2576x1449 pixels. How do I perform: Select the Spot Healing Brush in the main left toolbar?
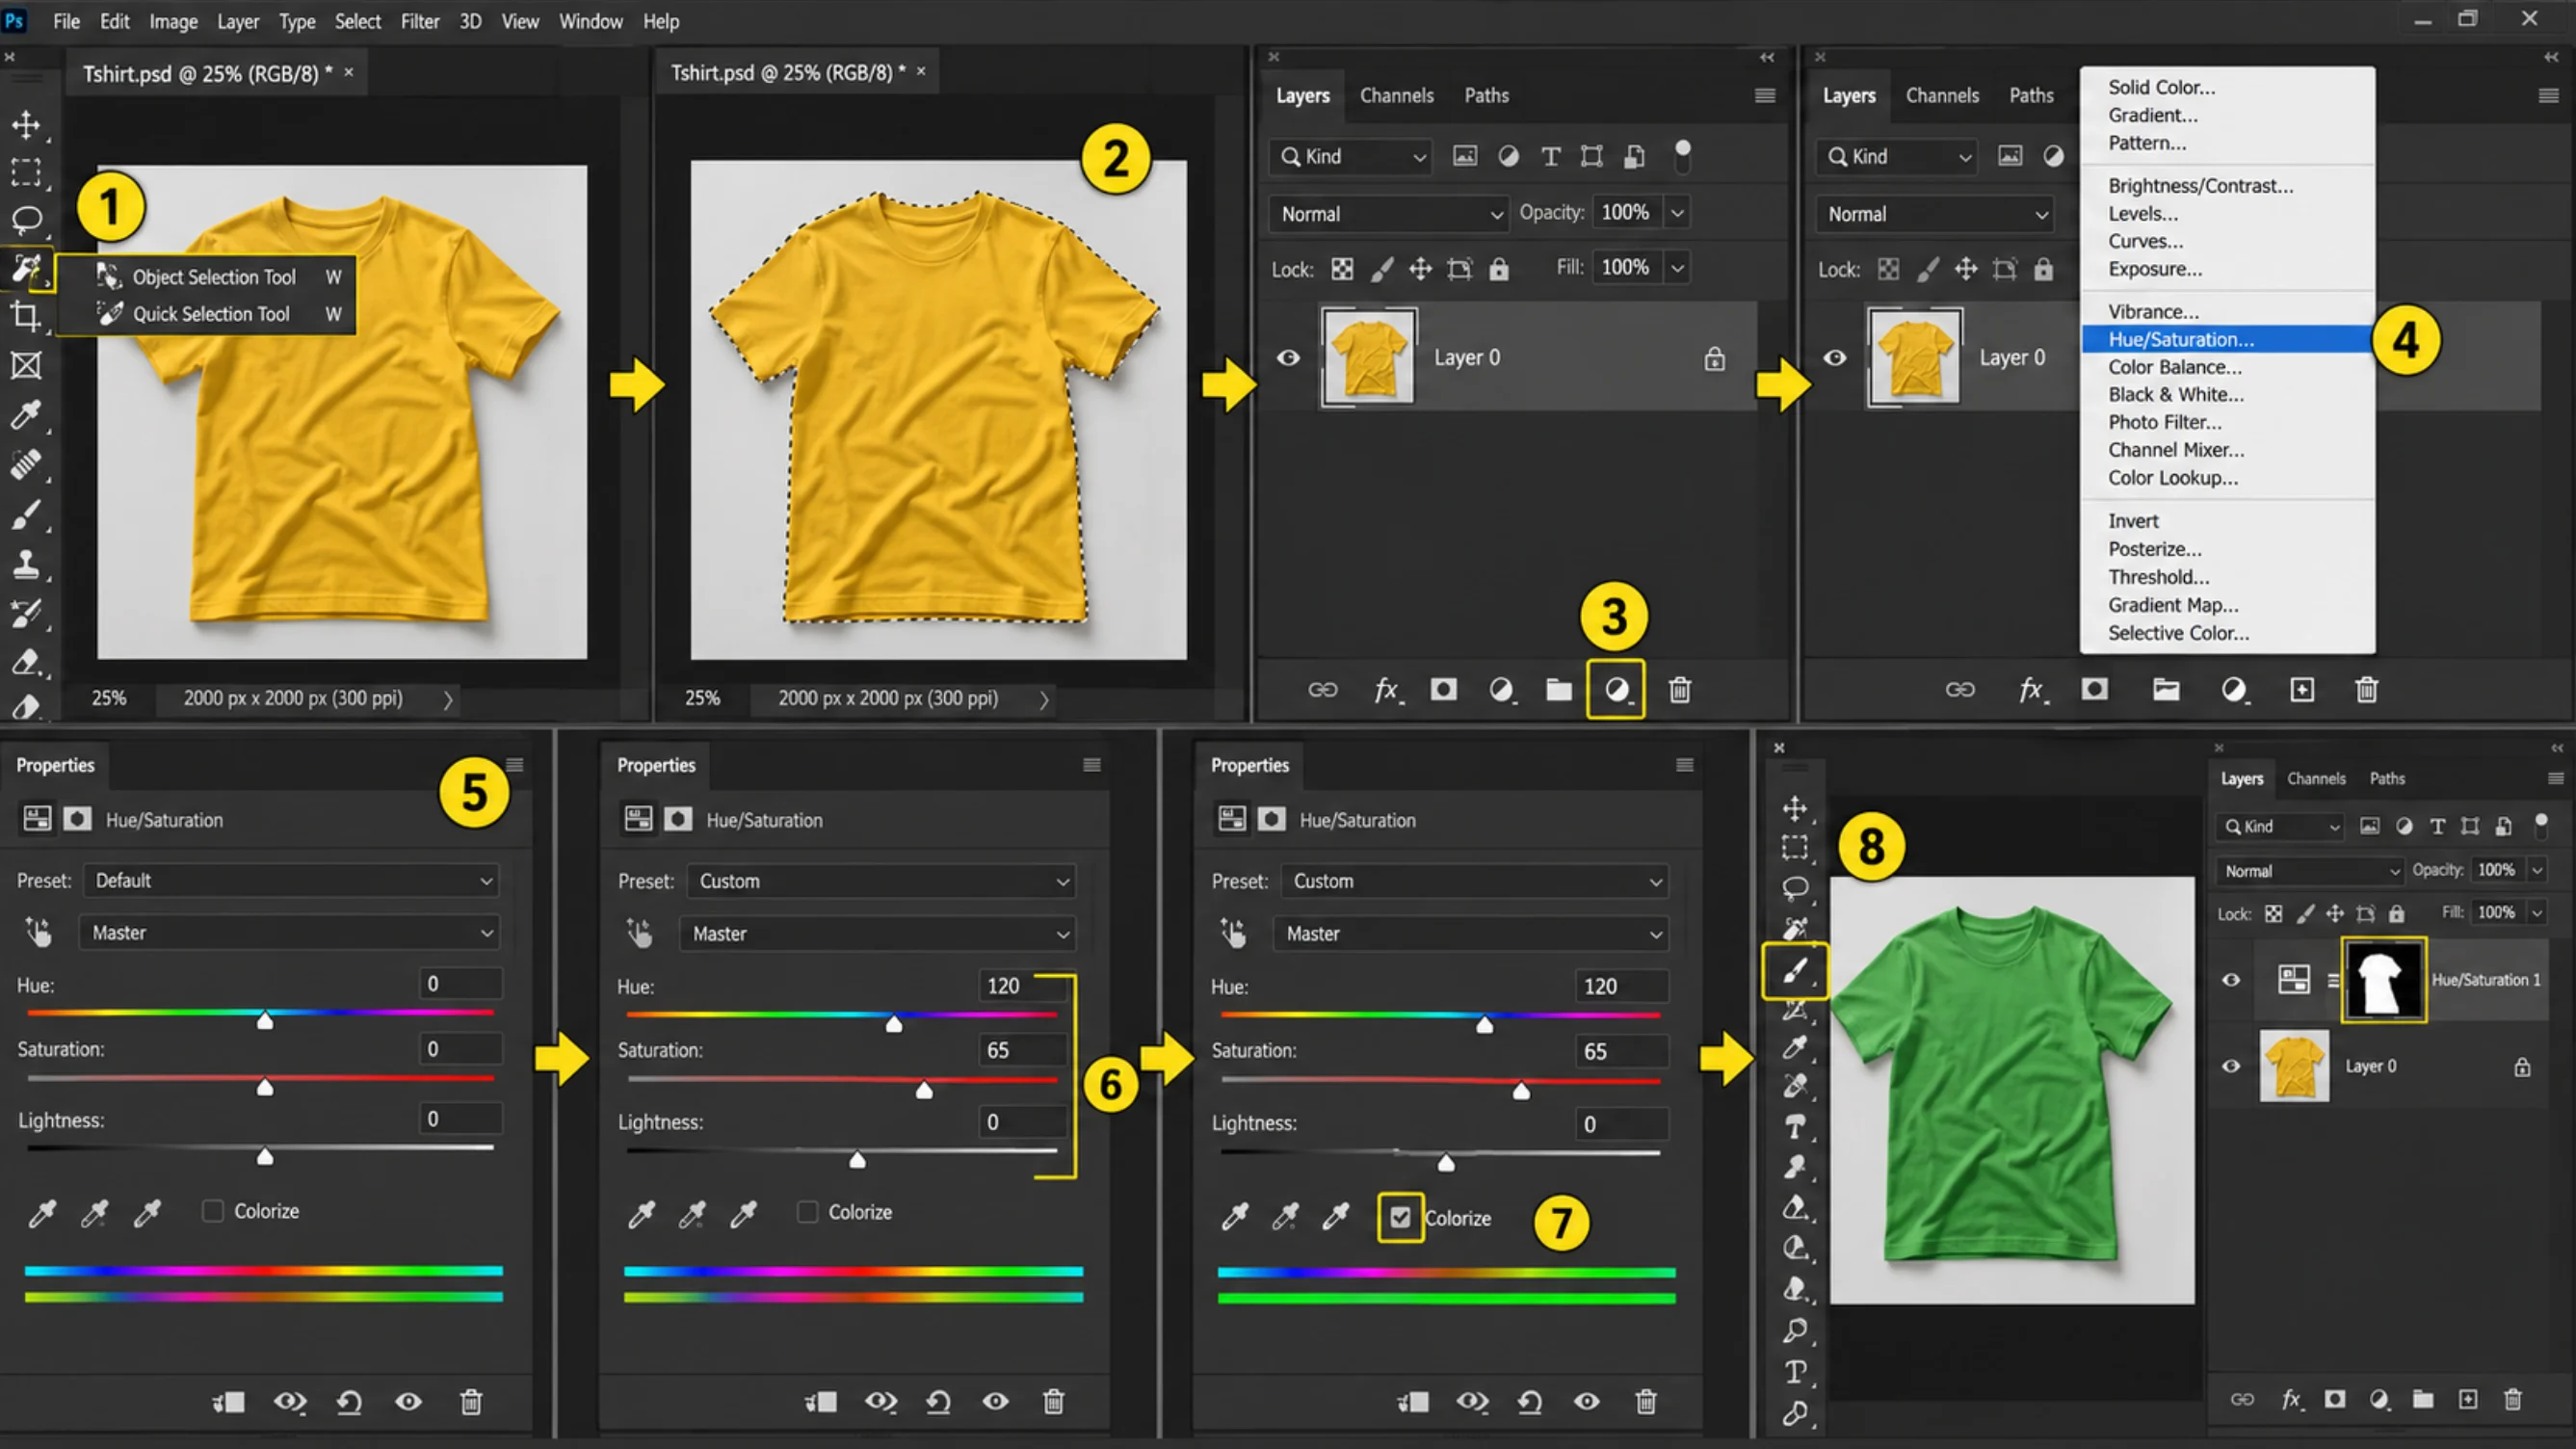click(26, 464)
